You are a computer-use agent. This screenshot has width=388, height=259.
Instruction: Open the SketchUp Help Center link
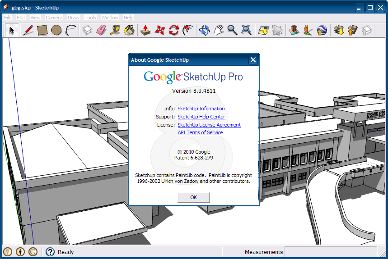[201, 117]
